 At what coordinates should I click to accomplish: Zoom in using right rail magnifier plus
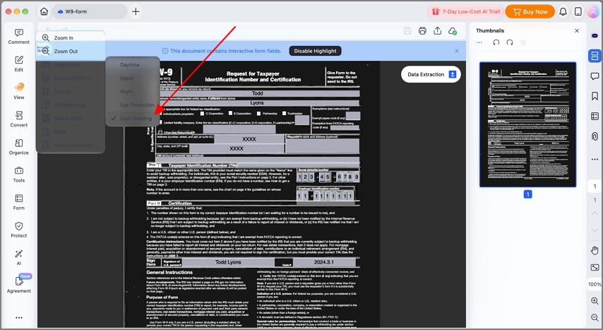pos(595,301)
